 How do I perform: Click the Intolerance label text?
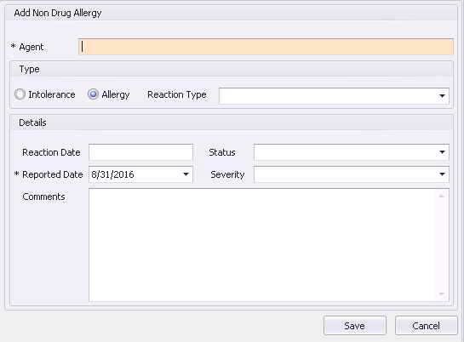click(x=52, y=94)
